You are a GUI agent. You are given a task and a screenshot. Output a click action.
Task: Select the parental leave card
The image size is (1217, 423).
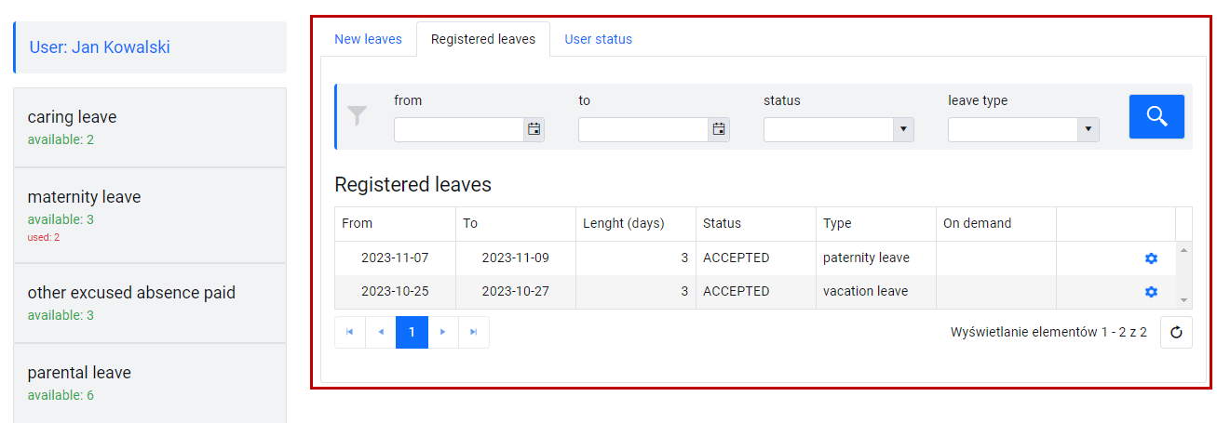pyautogui.click(x=150, y=383)
